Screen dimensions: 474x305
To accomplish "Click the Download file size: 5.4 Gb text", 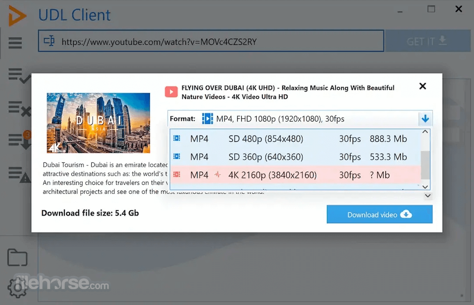I will click(90, 213).
